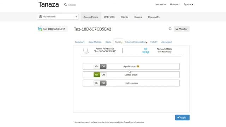Viewport: 226px width, 127px height.
Task: Click the search magnifier icon
Action: point(65,5)
